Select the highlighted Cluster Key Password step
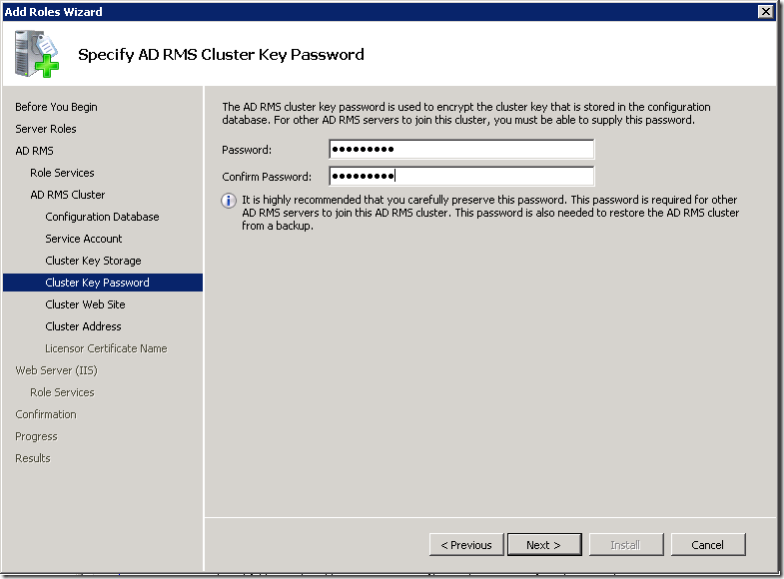Viewport: 784px width, 579px height. tap(103, 283)
